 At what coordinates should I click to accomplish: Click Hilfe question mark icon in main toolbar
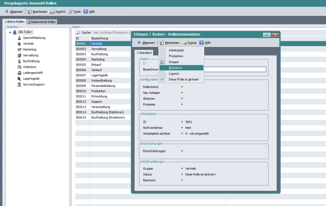click(x=86, y=12)
